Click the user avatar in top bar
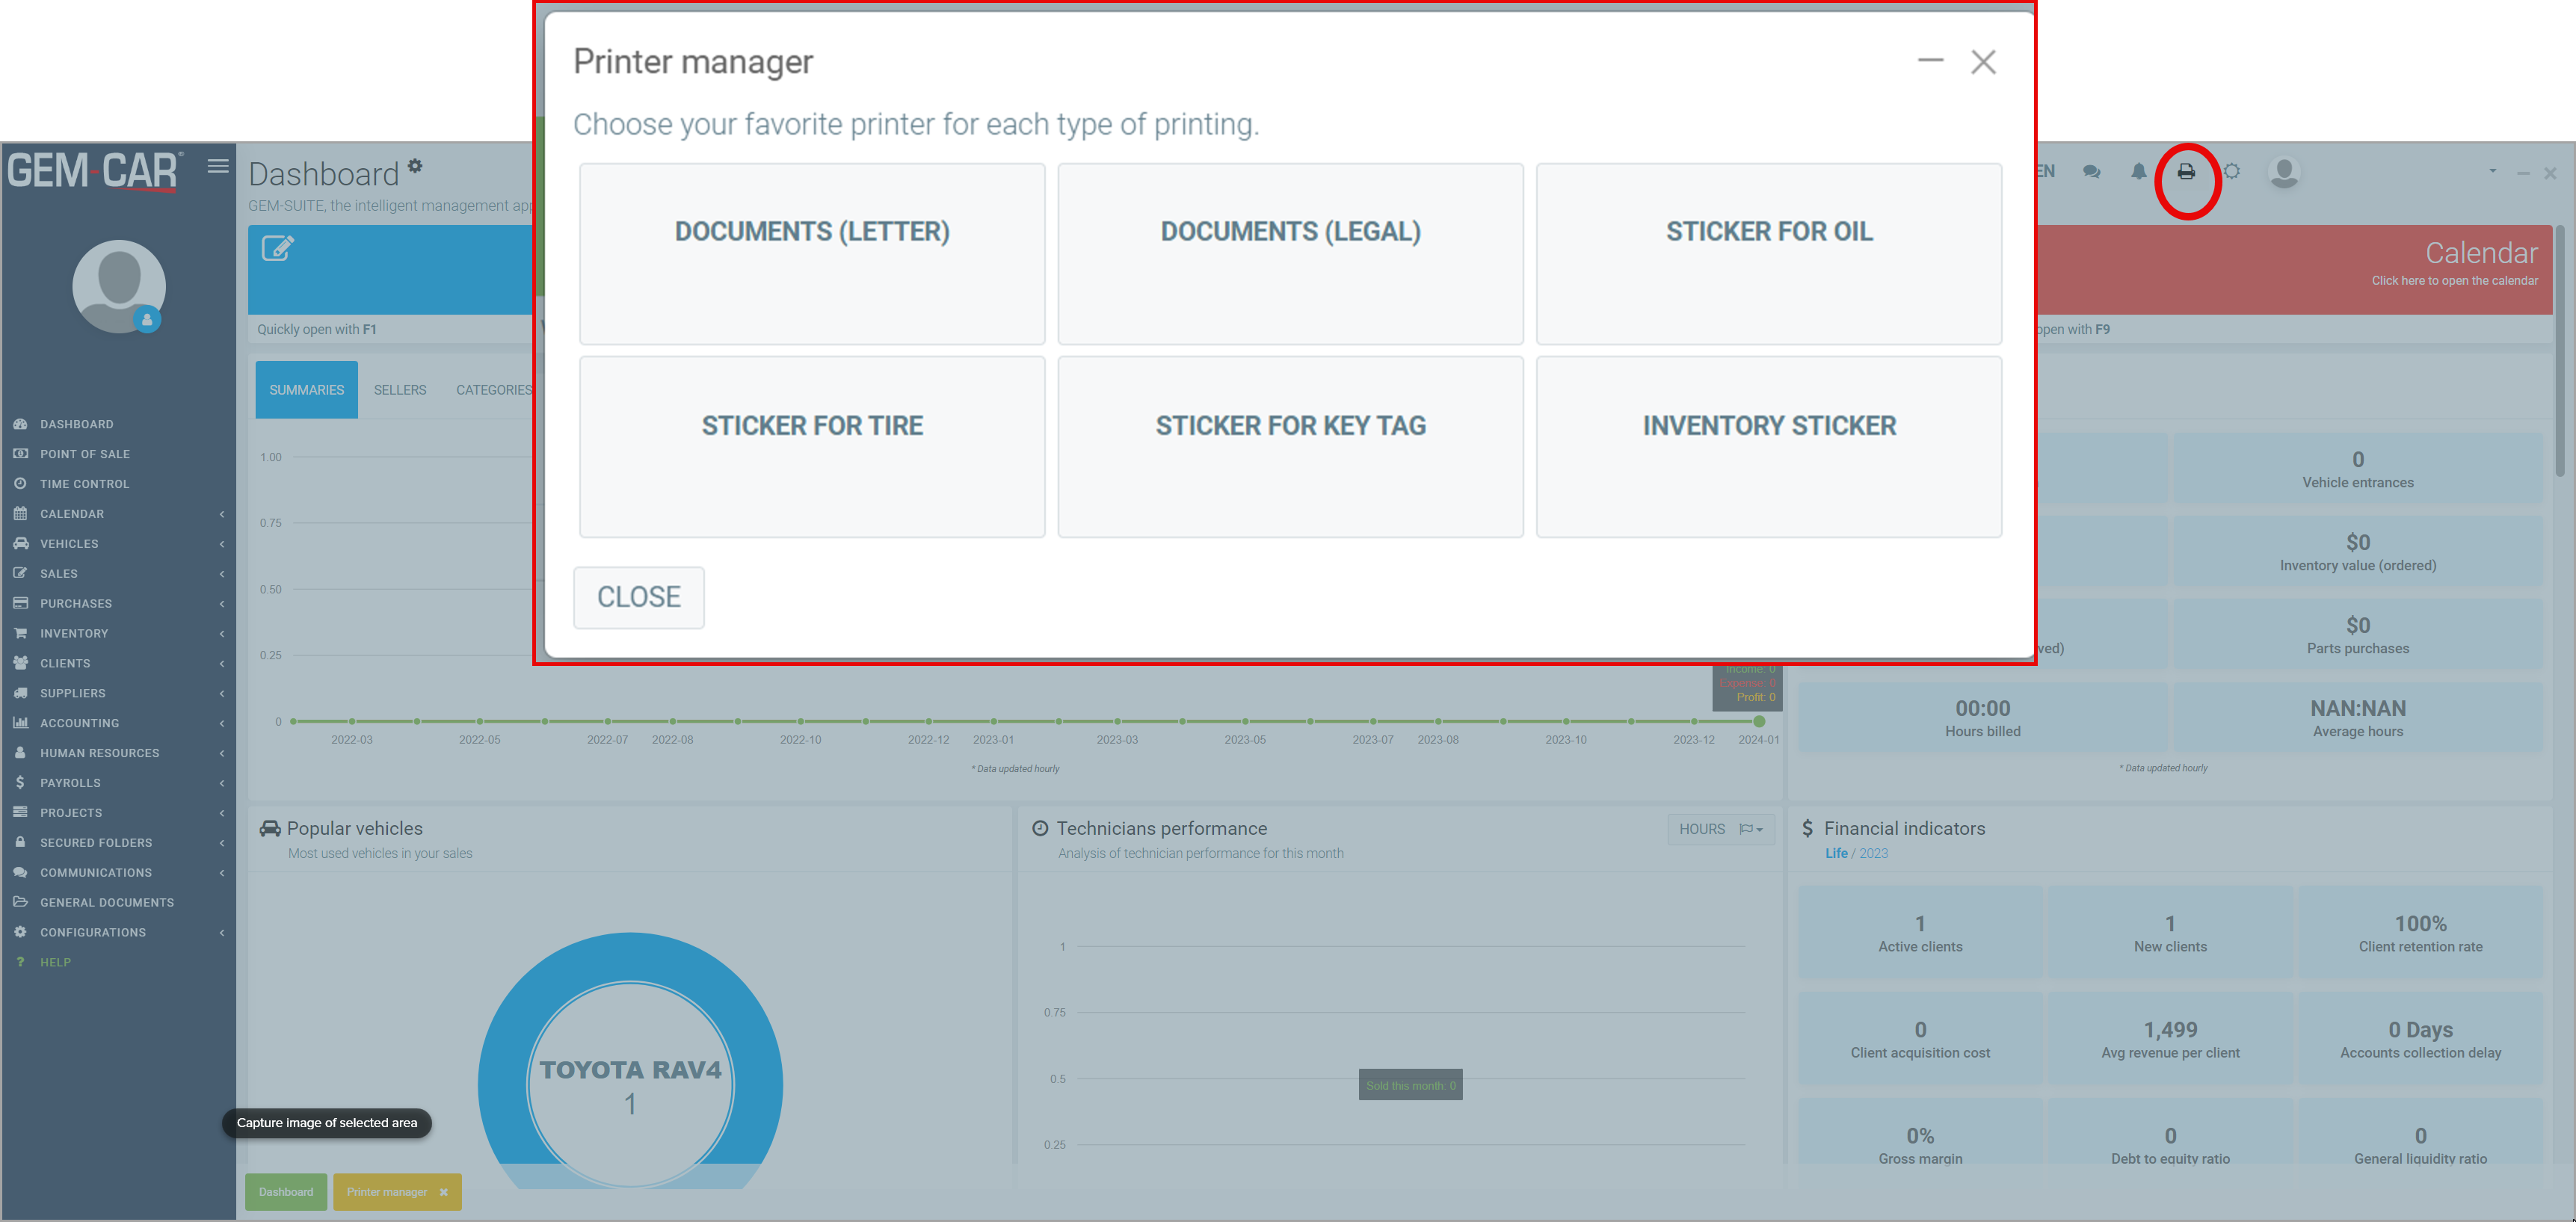The image size is (2576, 1222). pyautogui.click(x=2283, y=172)
